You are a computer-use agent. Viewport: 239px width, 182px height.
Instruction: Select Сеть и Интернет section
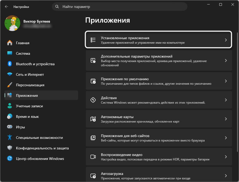[x=41, y=74]
